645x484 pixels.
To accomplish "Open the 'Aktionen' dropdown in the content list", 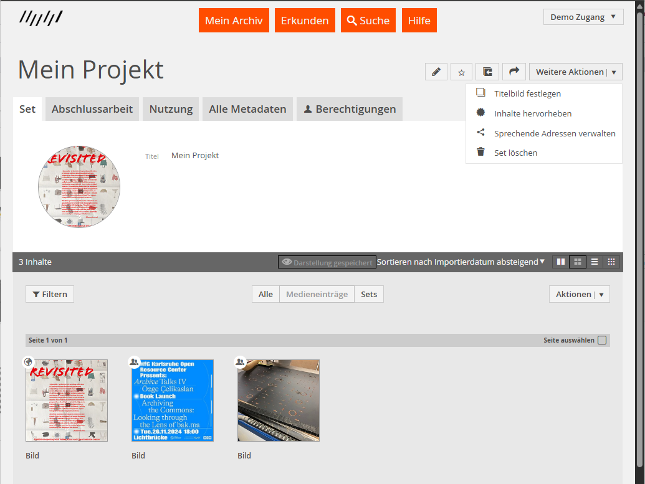I will (579, 294).
